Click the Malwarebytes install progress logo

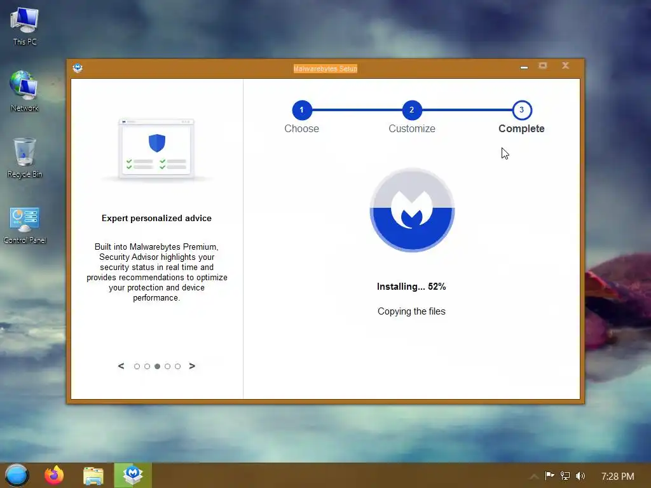coord(412,210)
